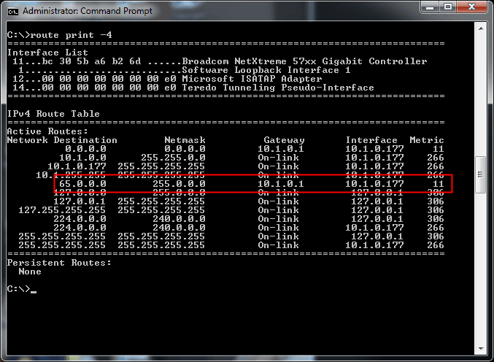Screen dimensions: 494x362
Task: Click the 0.0.0.0 network destination entry
Action: pyautogui.click(x=85, y=149)
